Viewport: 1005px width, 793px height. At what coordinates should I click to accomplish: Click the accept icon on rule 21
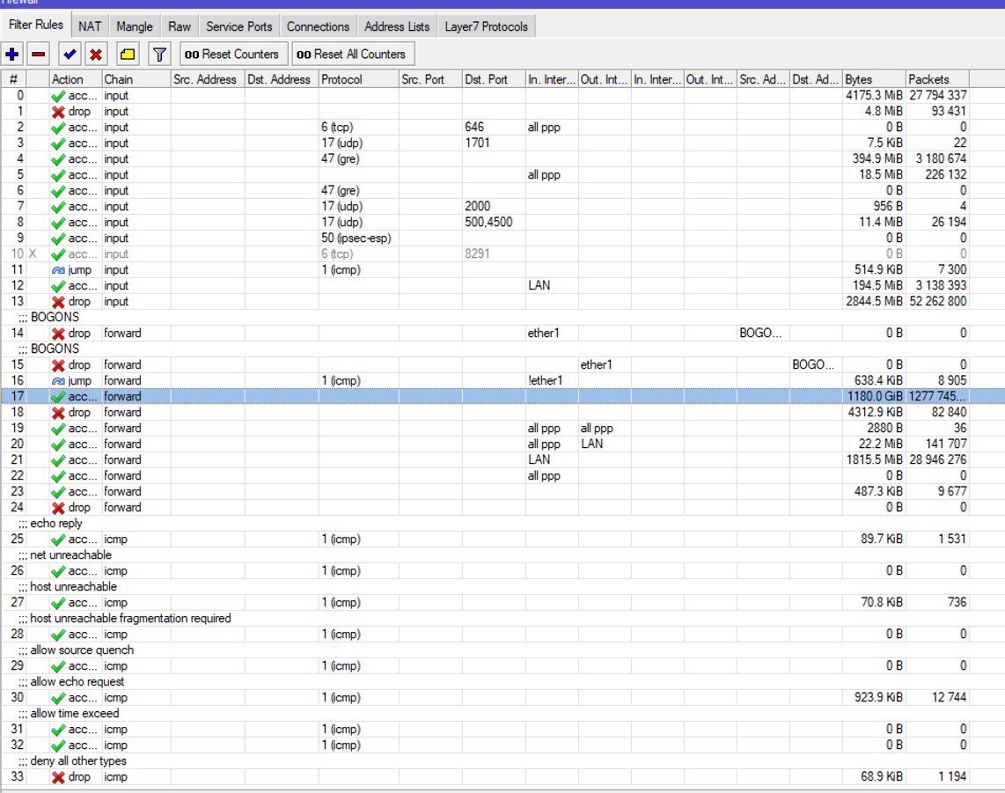[x=58, y=460]
